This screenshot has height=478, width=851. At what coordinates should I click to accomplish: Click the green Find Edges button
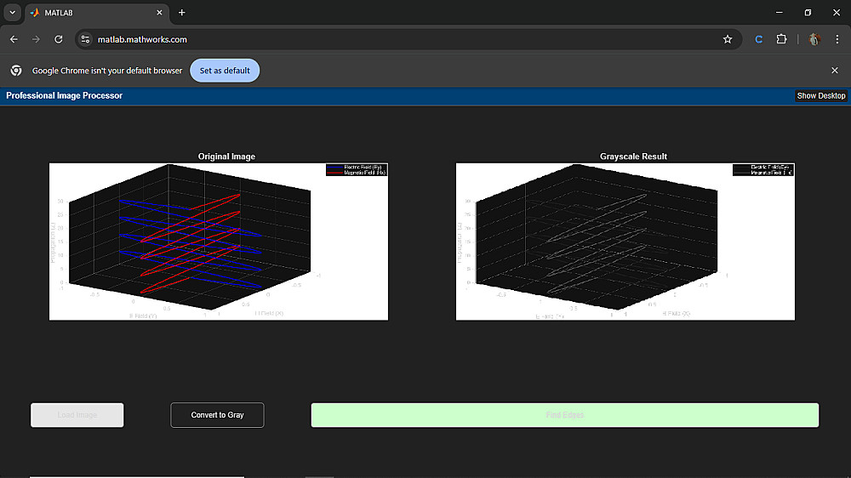point(564,415)
